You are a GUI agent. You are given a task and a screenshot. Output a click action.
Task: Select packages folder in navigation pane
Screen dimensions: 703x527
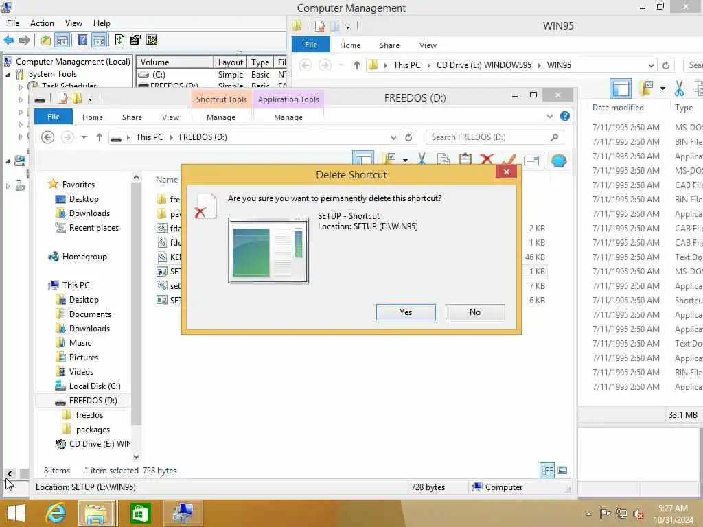tap(93, 430)
